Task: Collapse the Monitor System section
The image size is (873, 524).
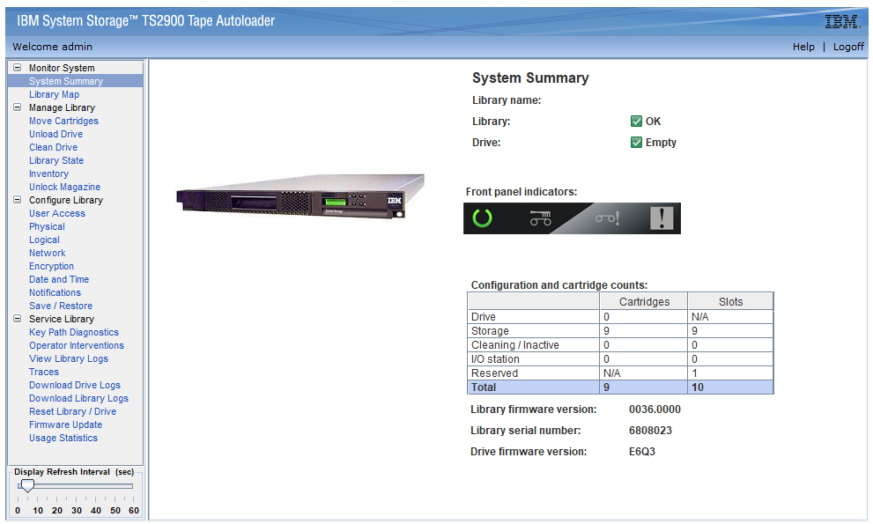Action: [x=18, y=68]
